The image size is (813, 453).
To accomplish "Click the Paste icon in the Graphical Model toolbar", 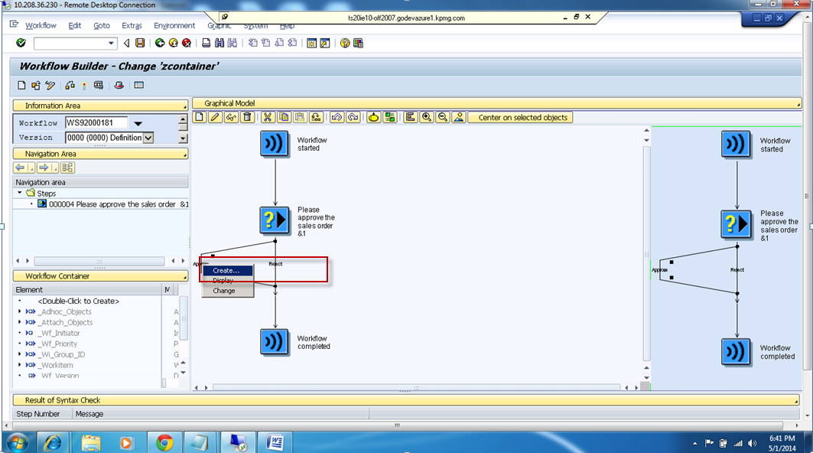I will point(300,116).
